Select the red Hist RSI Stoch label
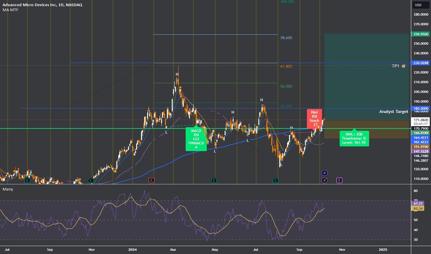The image size is (431, 254). (x=314, y=119)
